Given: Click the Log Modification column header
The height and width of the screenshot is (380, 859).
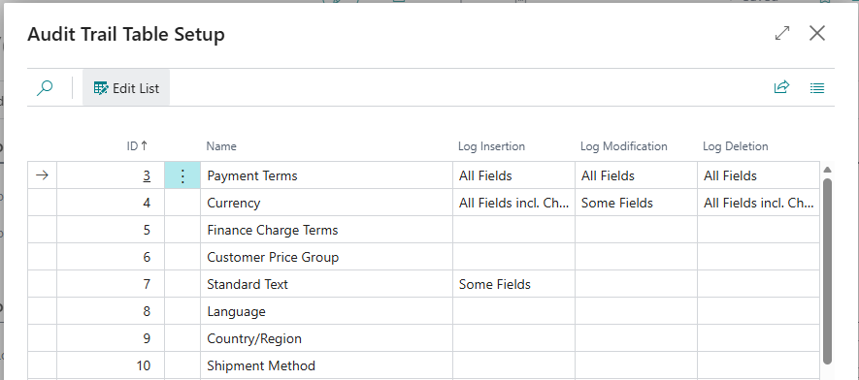Looking at the screenshot, I should (623, 146).
